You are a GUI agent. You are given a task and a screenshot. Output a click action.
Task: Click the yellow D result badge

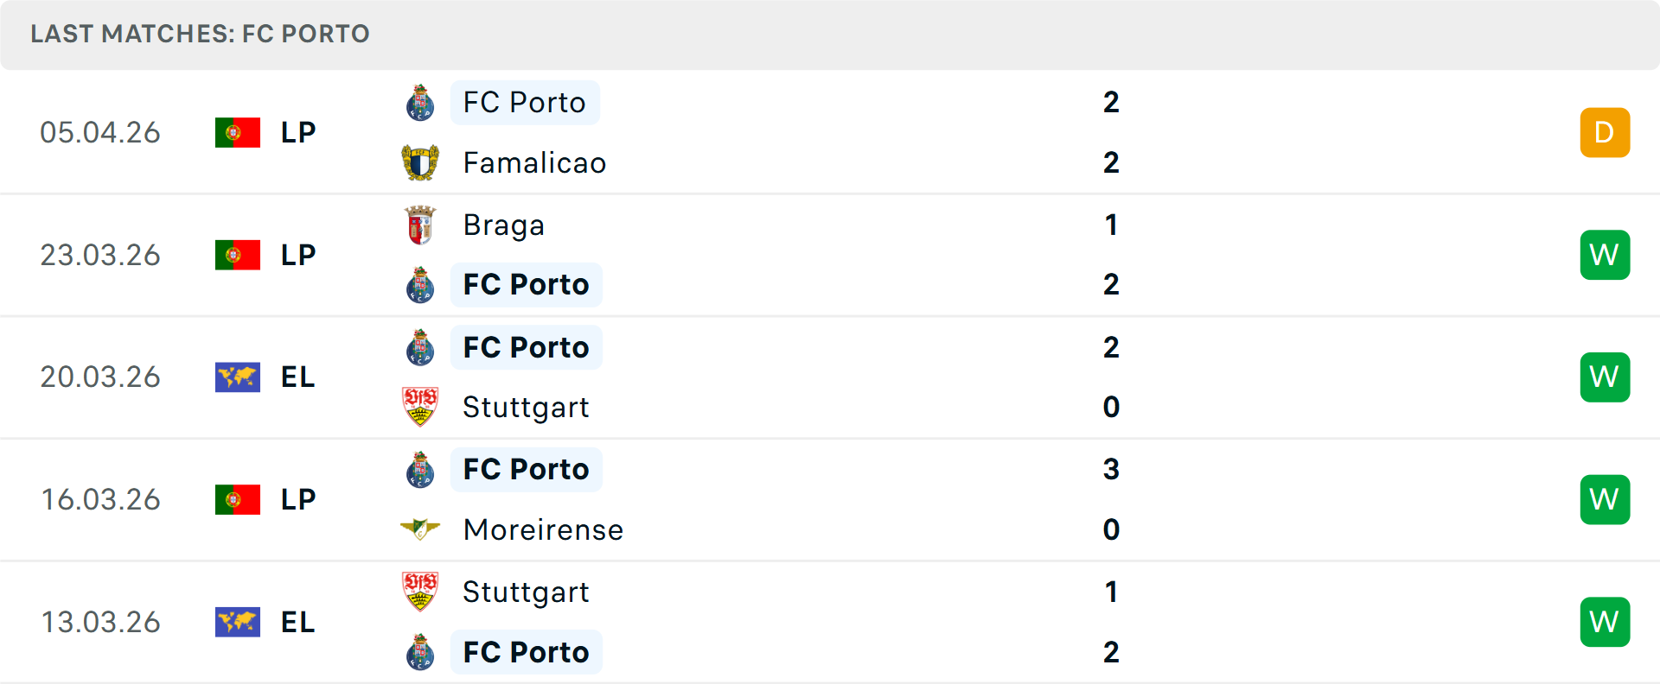click(x=1605, y=132)
